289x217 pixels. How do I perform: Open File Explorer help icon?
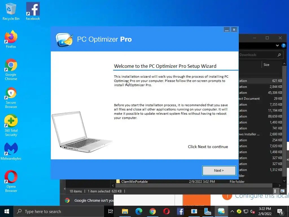(284, 45)
